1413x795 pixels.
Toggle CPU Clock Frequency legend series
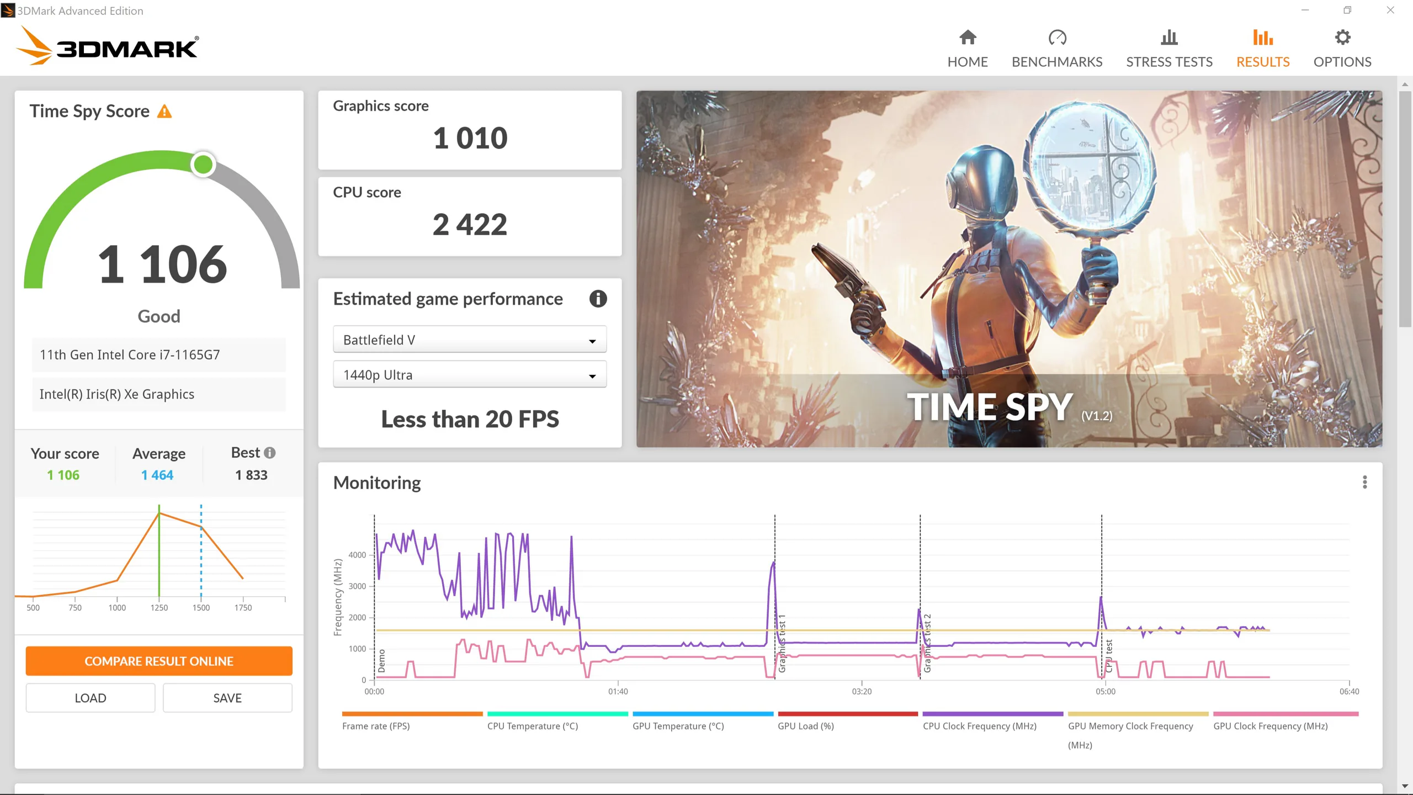pos(980,726)
